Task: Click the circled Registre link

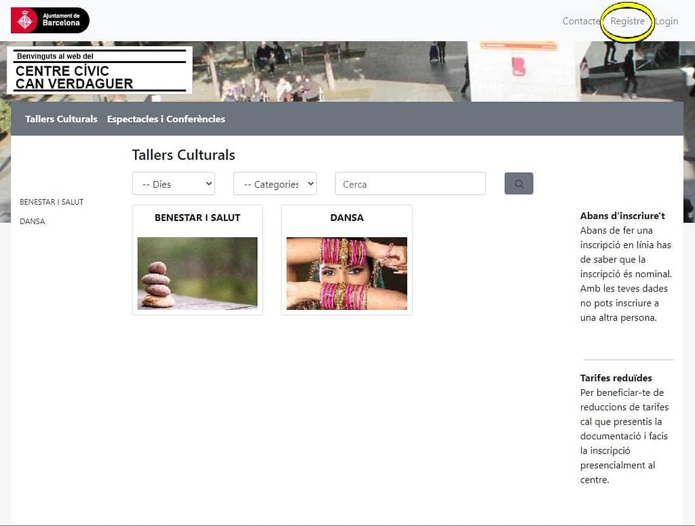Action: point(627,21)
